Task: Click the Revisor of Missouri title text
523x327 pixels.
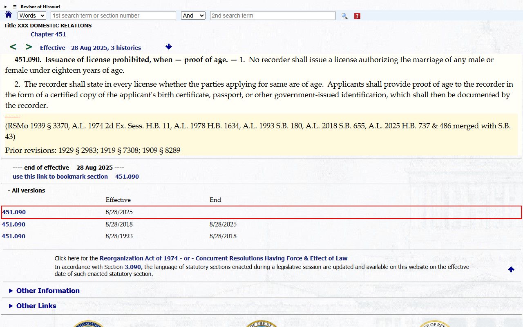Action: [40, 7]
